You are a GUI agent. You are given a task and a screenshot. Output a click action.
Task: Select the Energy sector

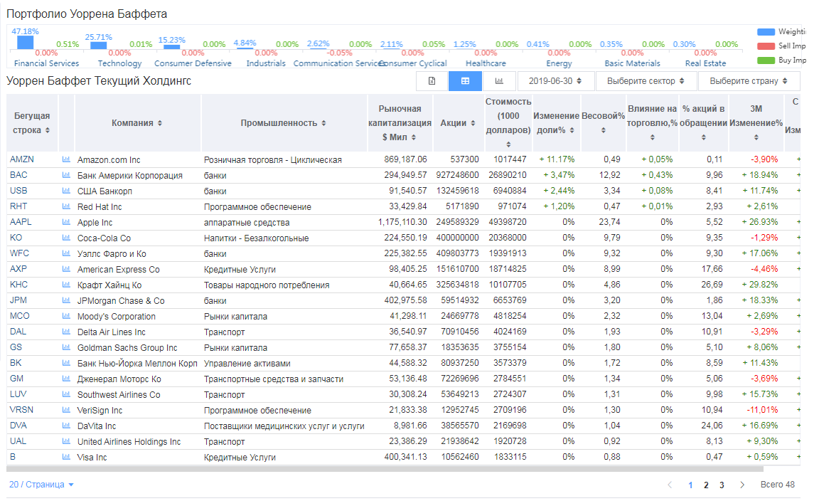click(x=559, y=63)
